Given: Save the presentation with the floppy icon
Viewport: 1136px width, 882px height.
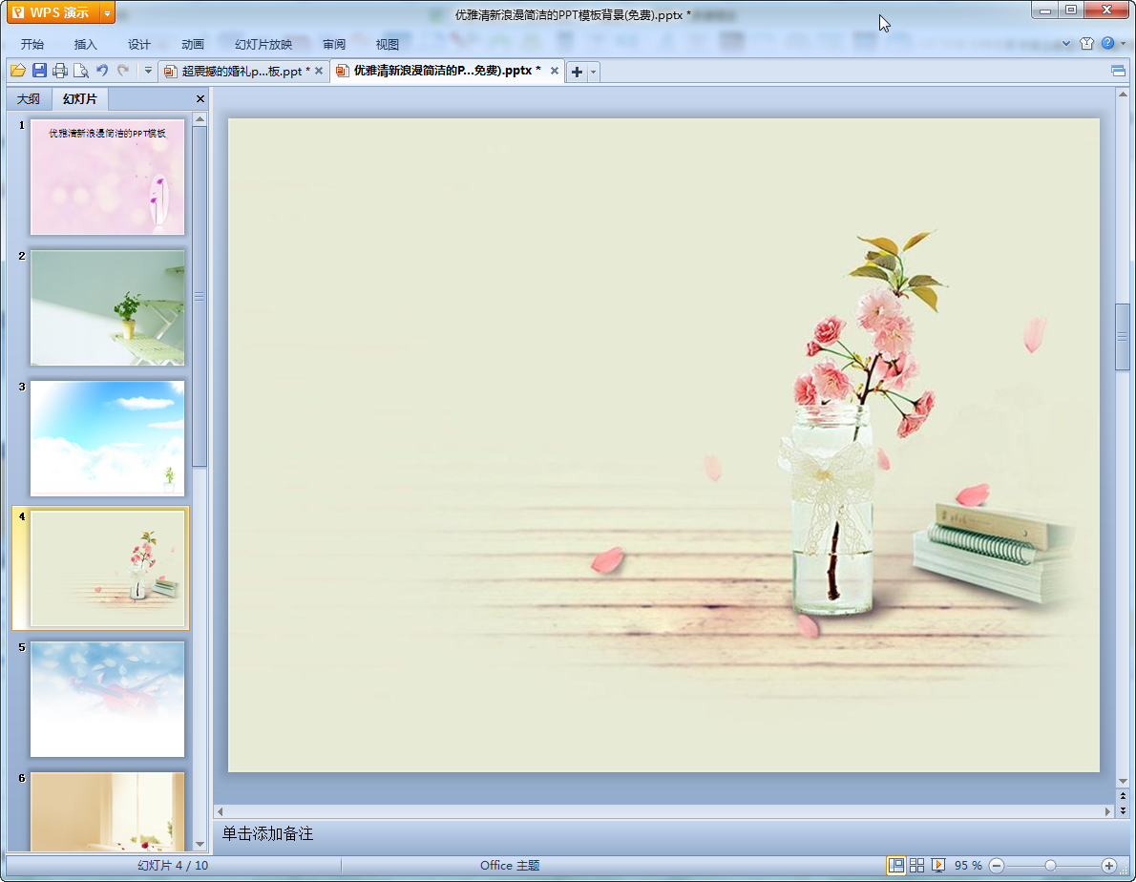Looking at the screenshot, I should tap(39, 71).
